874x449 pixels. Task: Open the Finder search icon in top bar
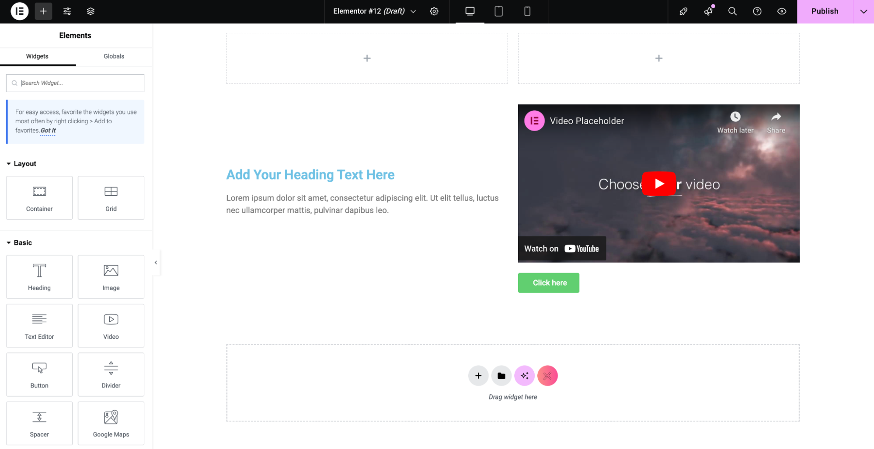732,11
